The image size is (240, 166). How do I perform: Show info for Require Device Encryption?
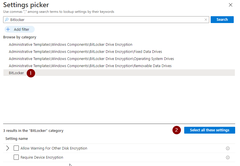[x=227, y=157]
